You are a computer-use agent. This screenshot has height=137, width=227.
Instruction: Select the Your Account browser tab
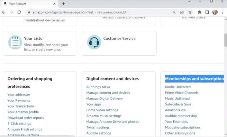29,4
